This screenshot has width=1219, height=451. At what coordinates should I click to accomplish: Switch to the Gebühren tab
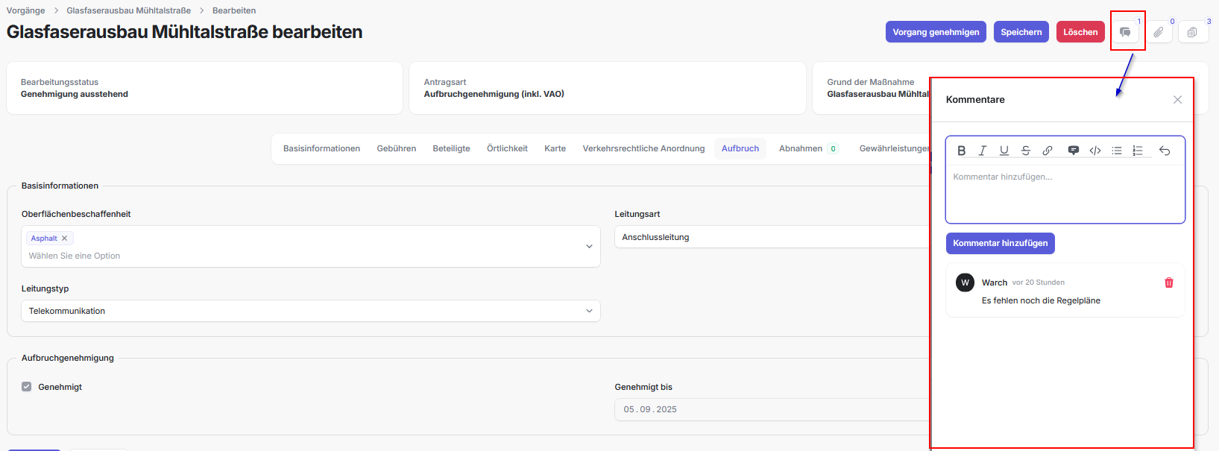click(x=396, y=148)
